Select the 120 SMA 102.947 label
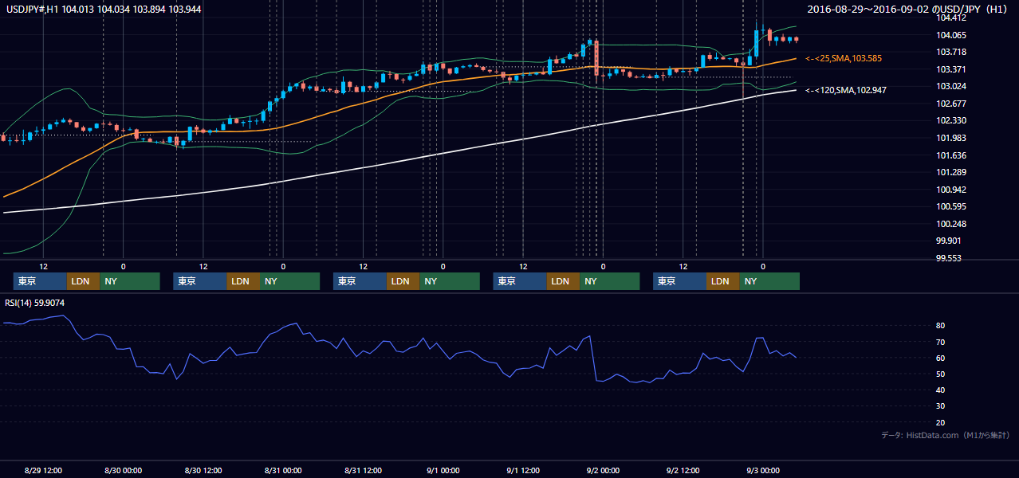 click(846, 90)
